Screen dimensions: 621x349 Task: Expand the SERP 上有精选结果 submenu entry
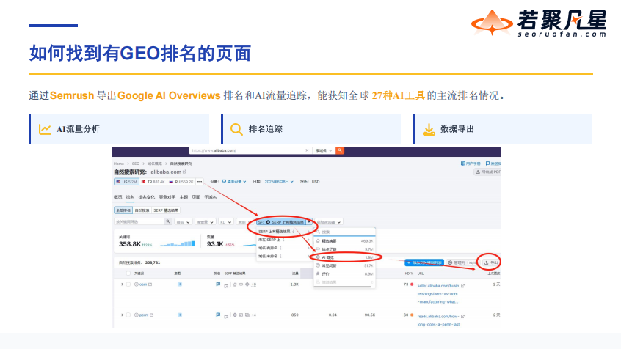tap(283, 231)
